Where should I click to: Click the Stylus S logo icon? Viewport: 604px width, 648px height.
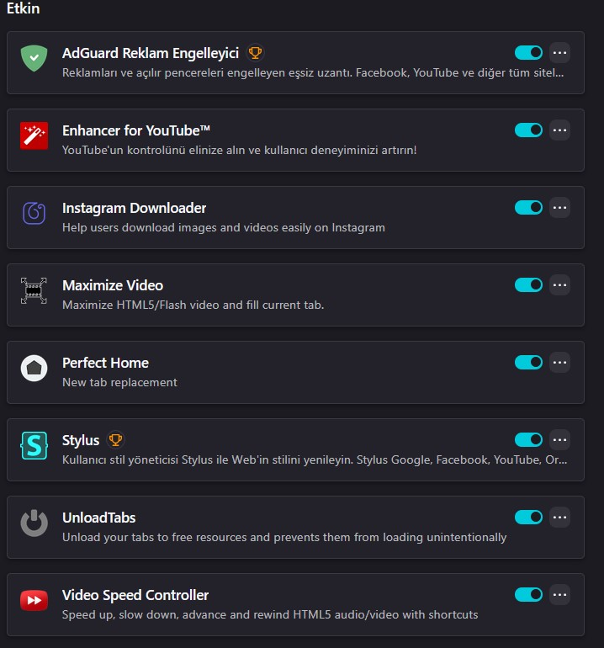coord(34,445)
